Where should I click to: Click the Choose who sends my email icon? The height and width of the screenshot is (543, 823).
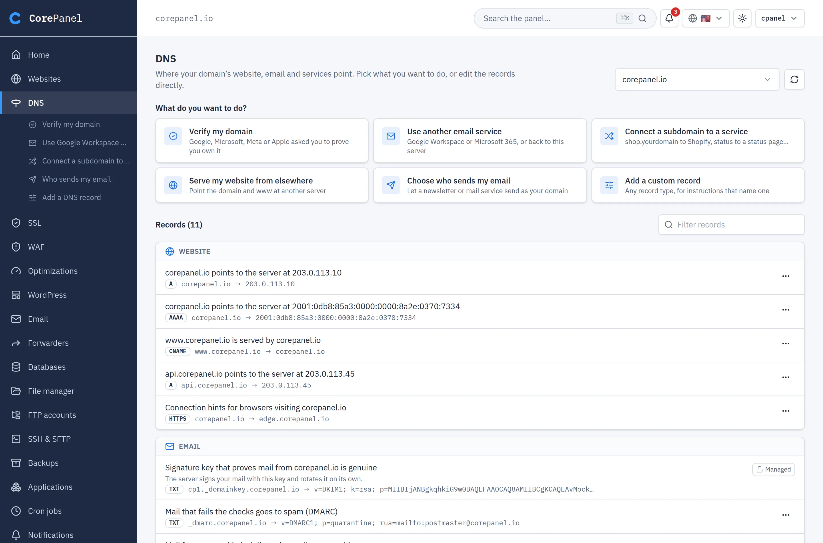click(x=391, y=185)
